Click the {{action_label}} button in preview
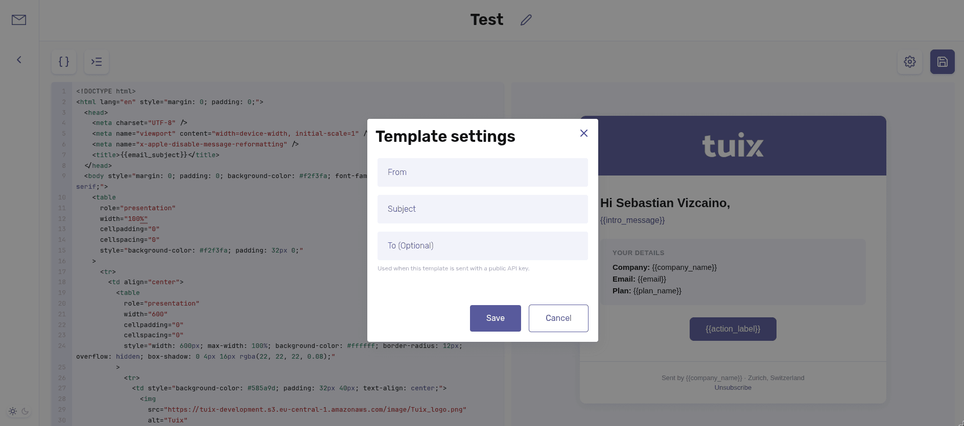Image resolution: width=964 pixels, height=426 pixels. (x=733, y=329)
